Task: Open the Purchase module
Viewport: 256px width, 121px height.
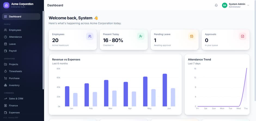Action: (x=21, y=78)
